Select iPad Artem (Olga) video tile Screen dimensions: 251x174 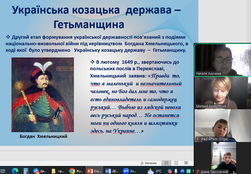coord(223,126)
